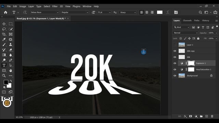Screen dimensions: 219x123
Task: Hide the 20K layer
Action: tap(175, 57)
